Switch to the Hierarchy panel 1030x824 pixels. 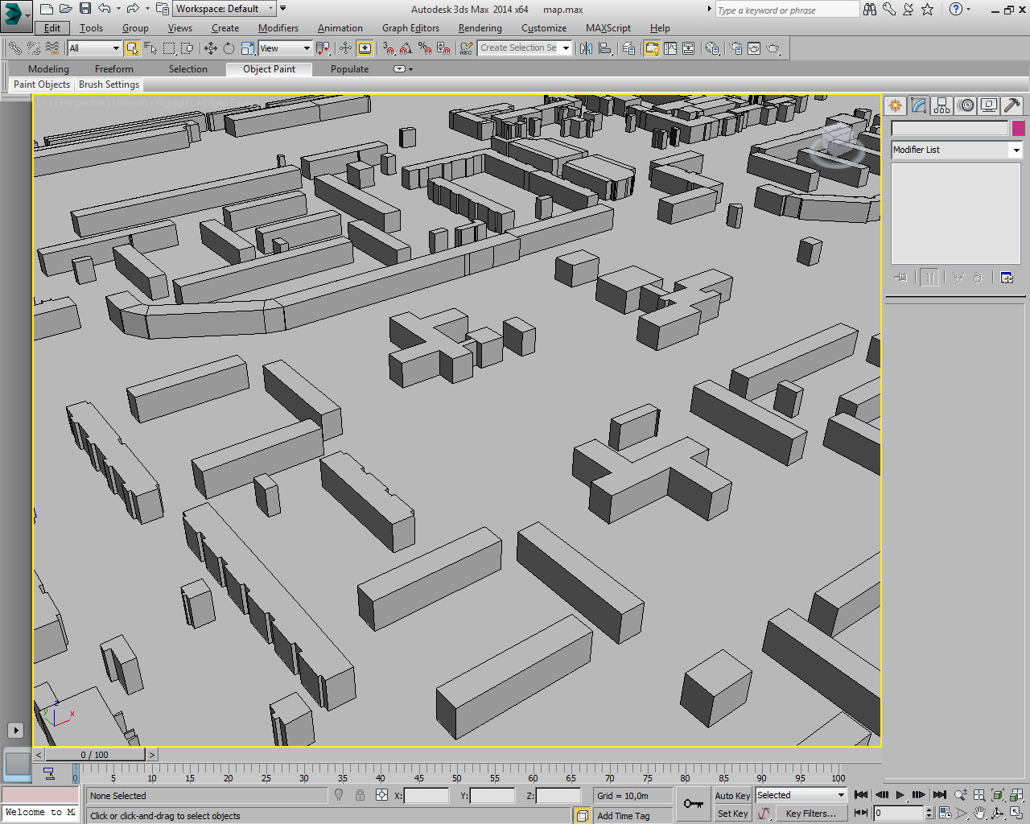[941, 105]
